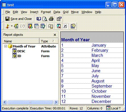Image resolution: width=126 pixels, height=112 pixels.
Task: Click the graph and pencil toolbar icon
Action: pyautogui.click(x=16, y=26)
